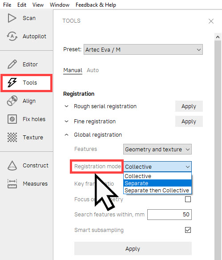Select the Fix holes icon

(12, 119)
